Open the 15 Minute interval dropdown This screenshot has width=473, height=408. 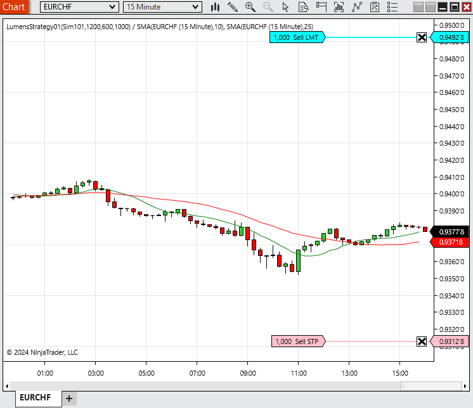tap(162, 7)
